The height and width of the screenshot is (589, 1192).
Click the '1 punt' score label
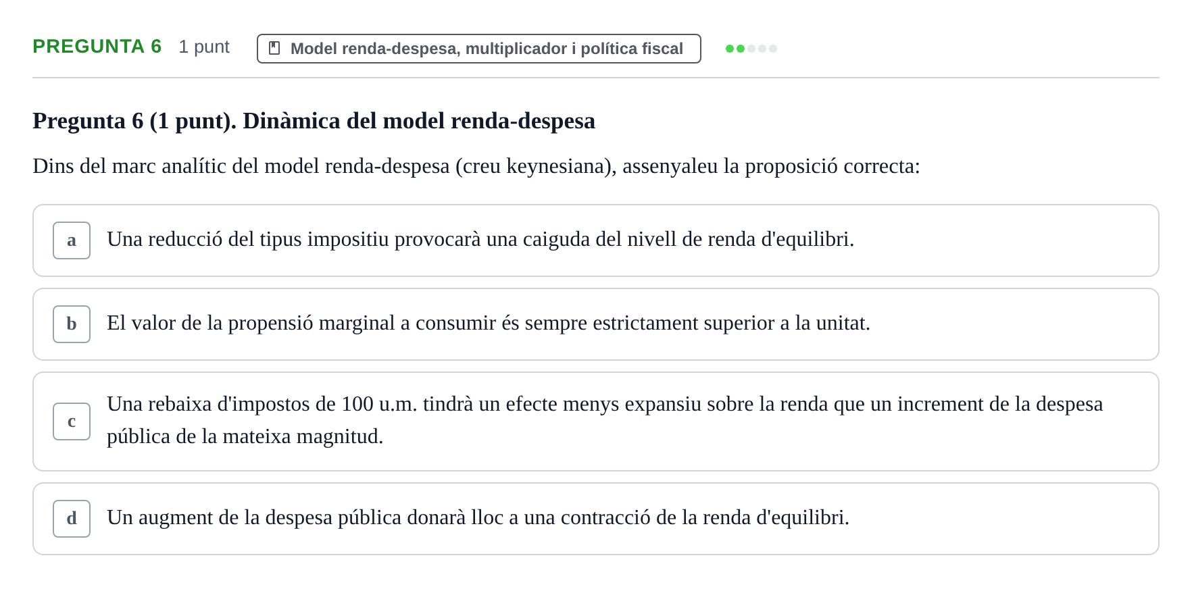204,47
